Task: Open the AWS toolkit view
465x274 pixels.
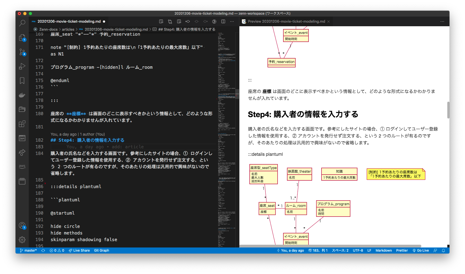Action: point(22,166)
